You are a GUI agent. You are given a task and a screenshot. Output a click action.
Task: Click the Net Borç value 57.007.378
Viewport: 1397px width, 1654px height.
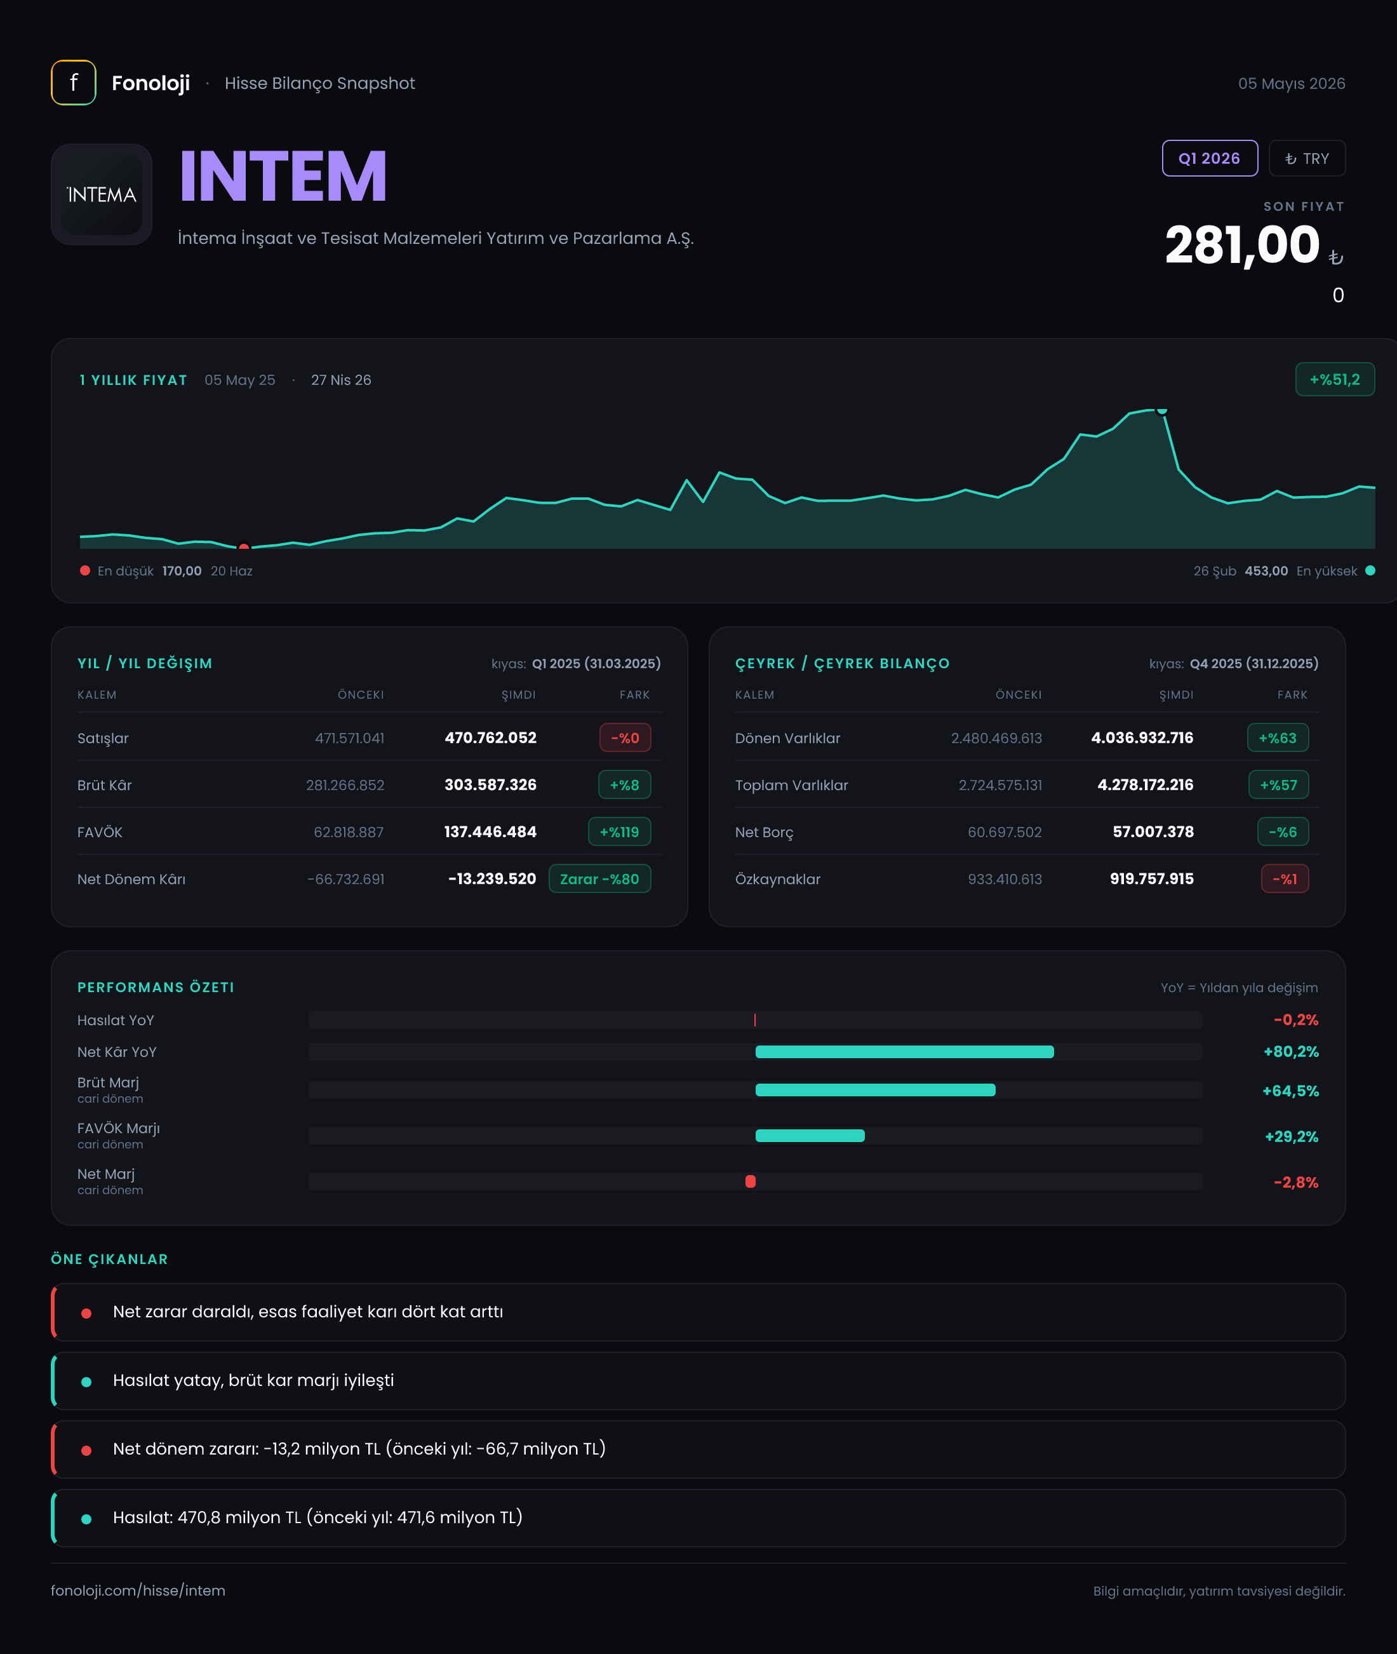pyautogui.click(x=1153, y=831)
